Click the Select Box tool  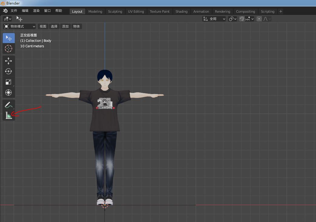pos(8,38)
